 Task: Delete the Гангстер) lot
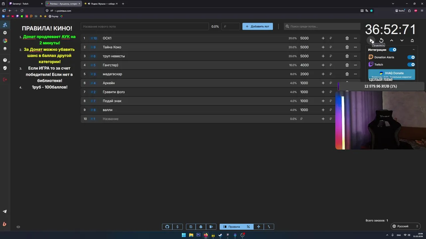point(347,65)
